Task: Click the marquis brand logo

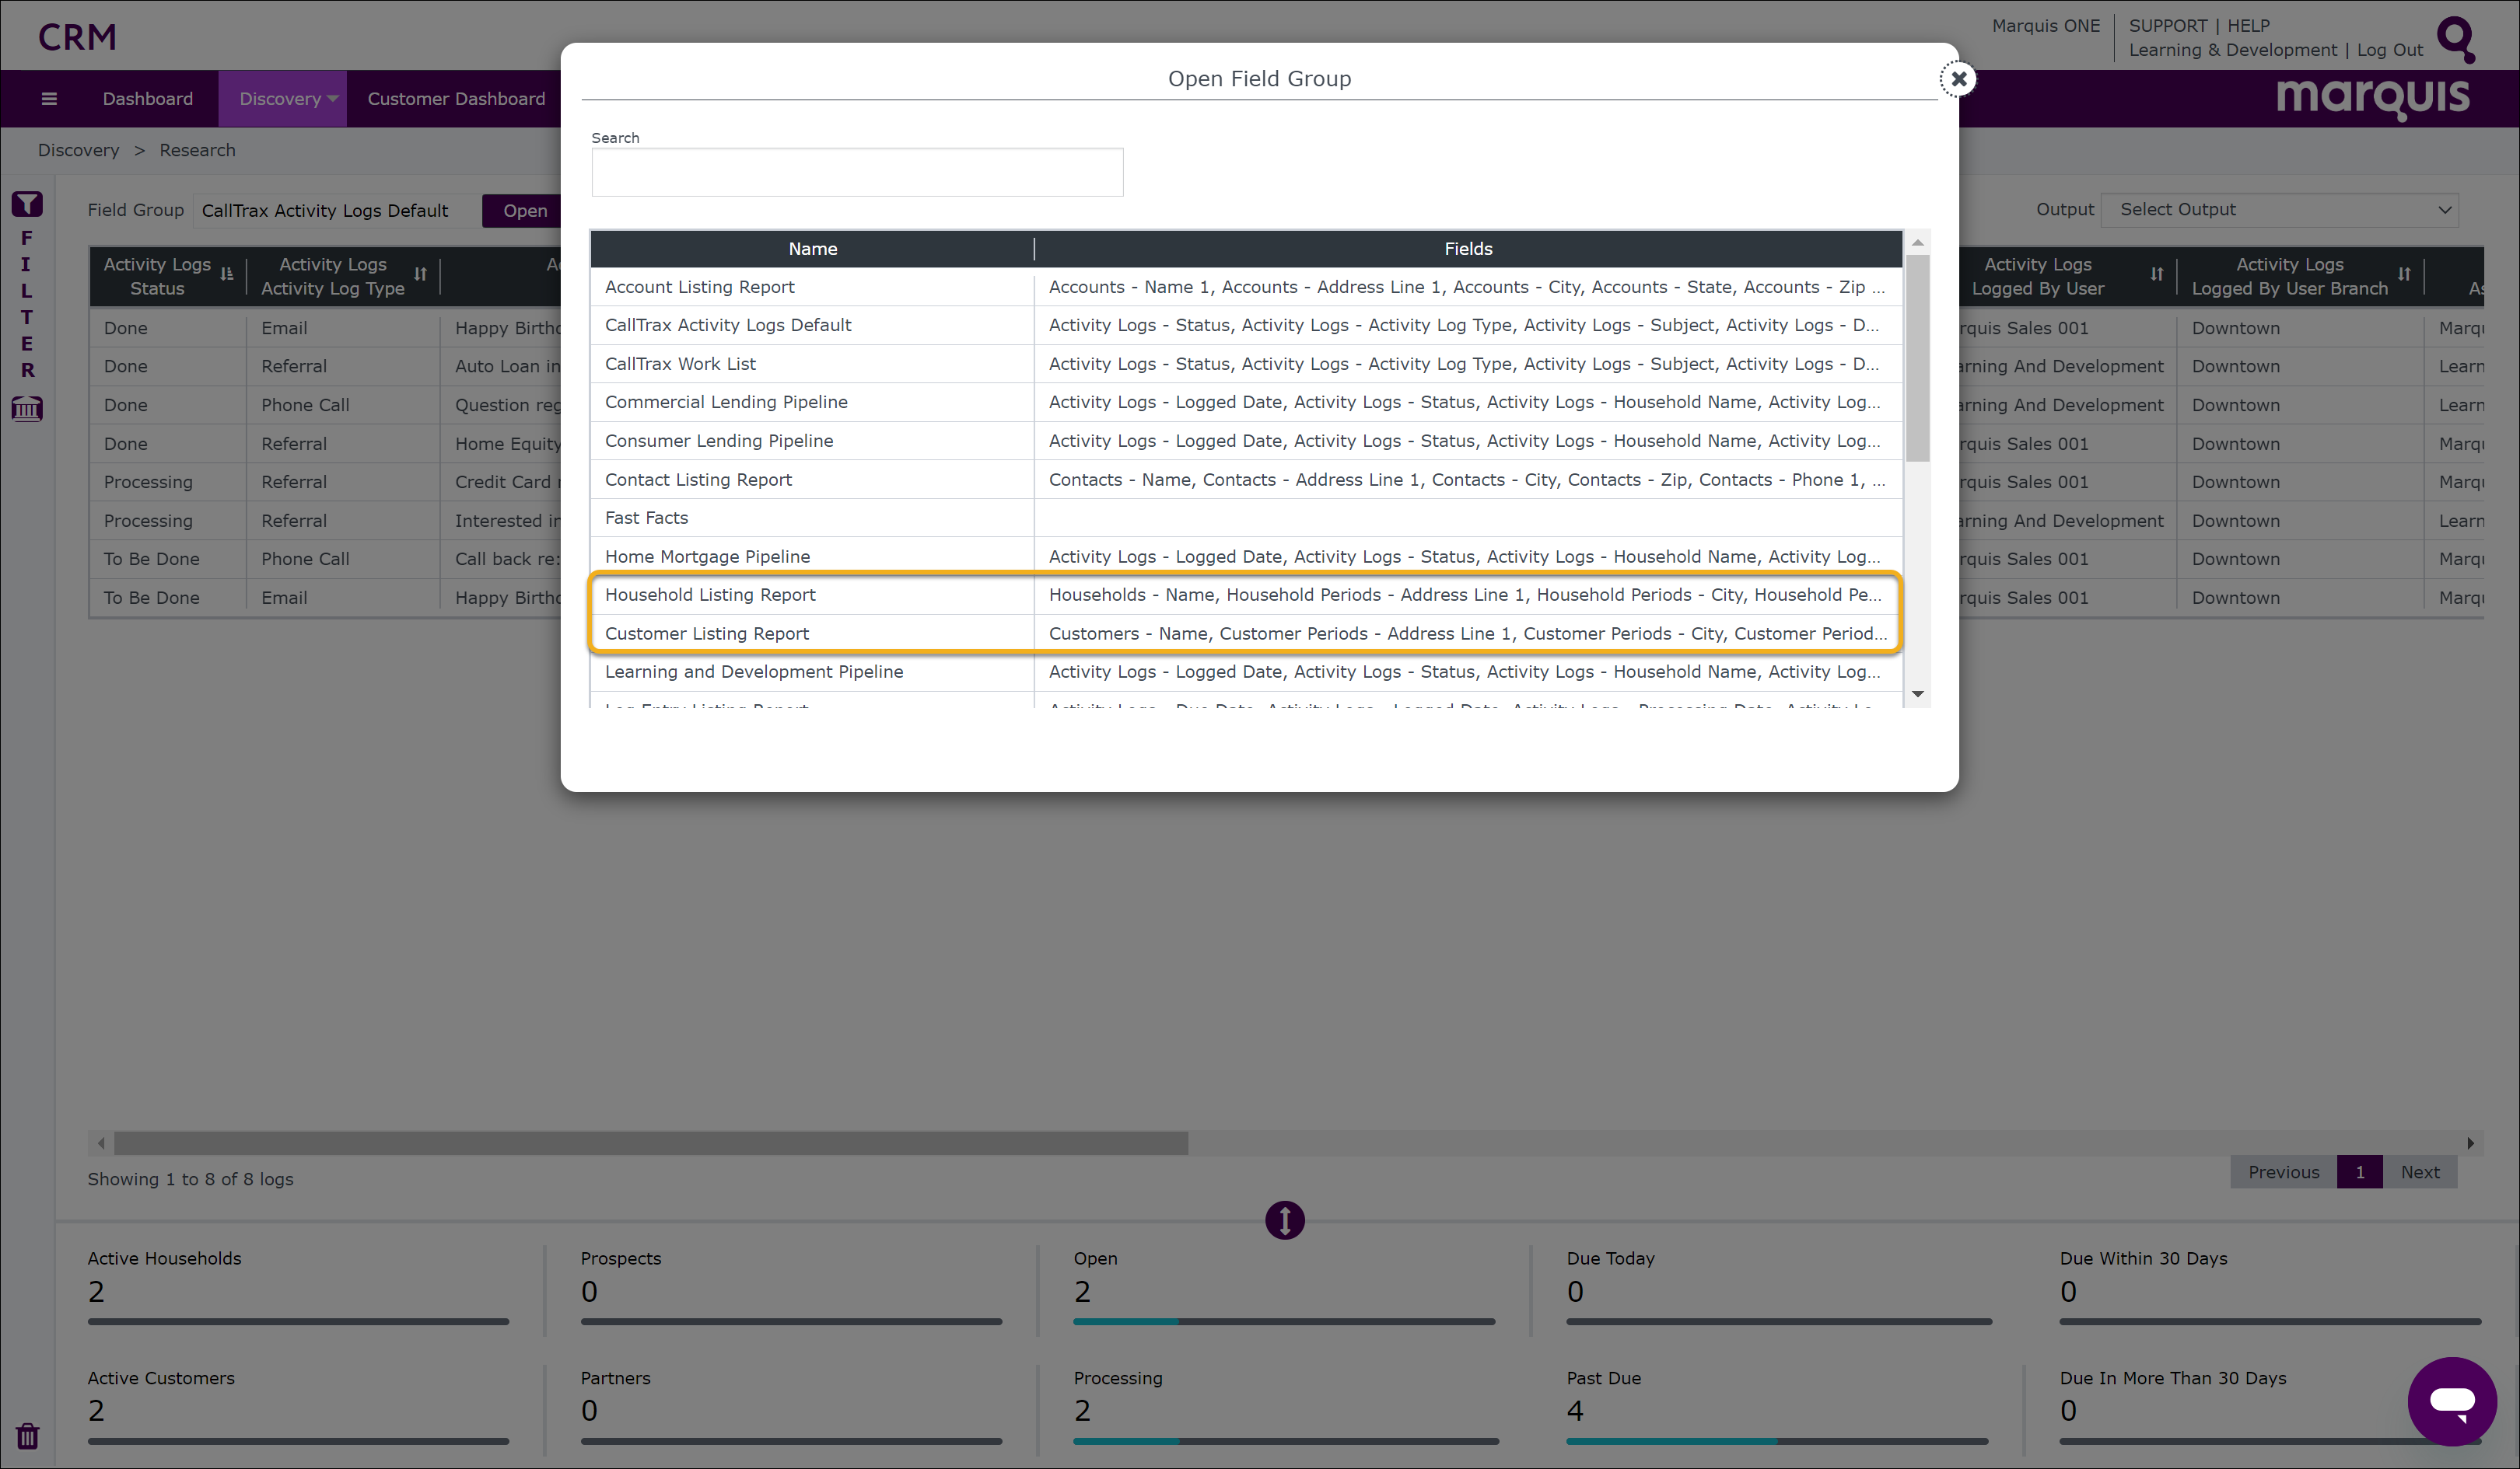Action: pyautogui.click(x=2373, y=98)
